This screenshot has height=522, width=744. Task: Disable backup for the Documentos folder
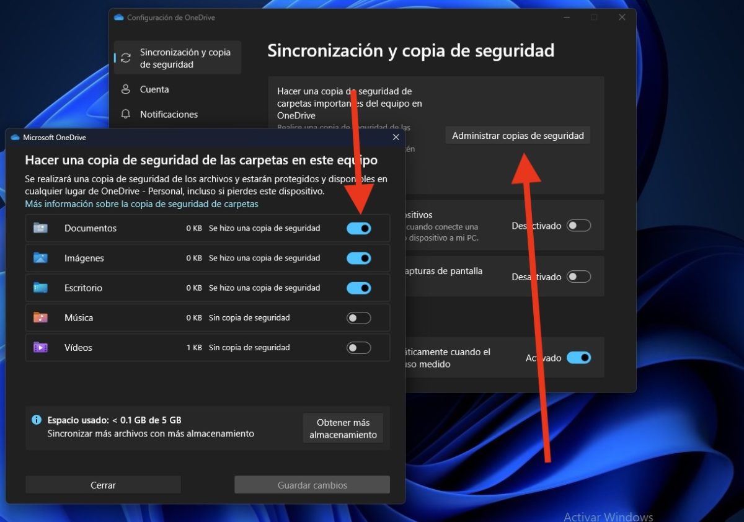pos(358,228)
